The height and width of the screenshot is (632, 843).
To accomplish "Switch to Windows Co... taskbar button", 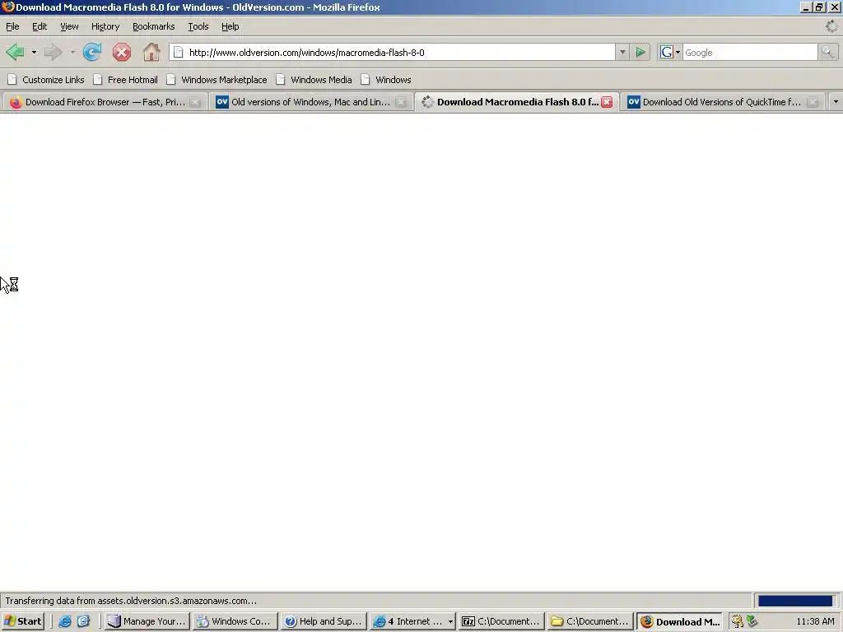I will pyautogui.click(x=235, y=621).
